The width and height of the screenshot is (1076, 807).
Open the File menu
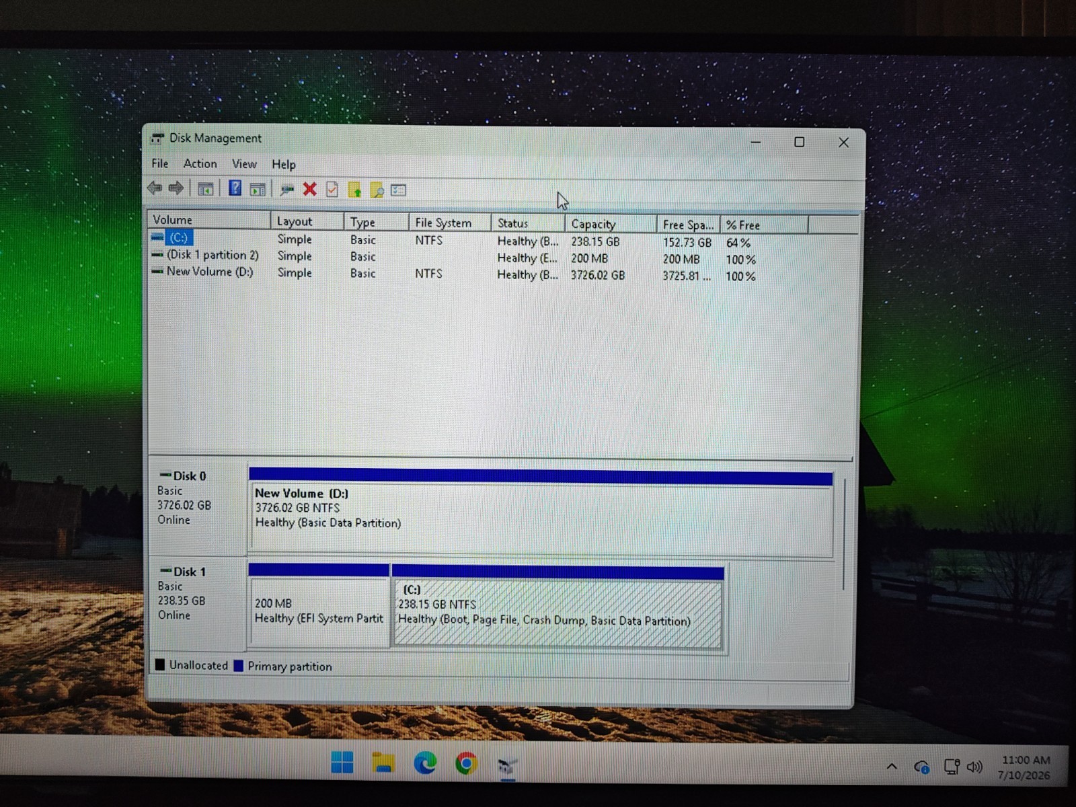click(x=160, y=163)
